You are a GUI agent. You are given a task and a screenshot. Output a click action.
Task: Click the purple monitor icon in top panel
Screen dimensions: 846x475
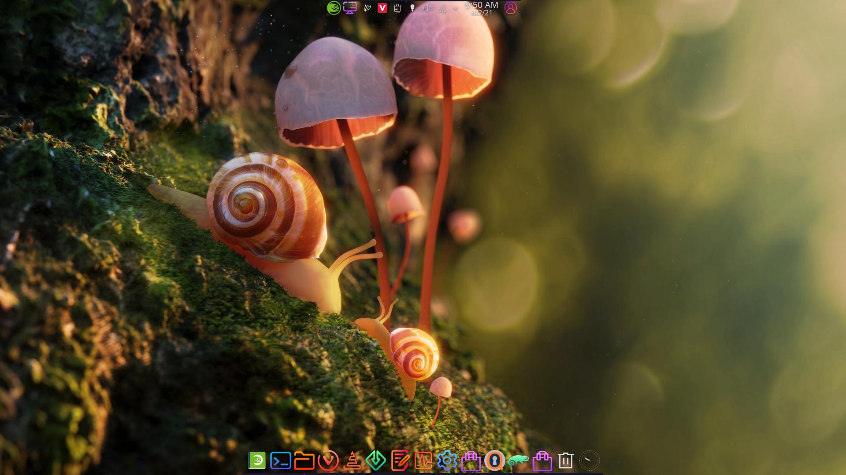pos(350,8)
